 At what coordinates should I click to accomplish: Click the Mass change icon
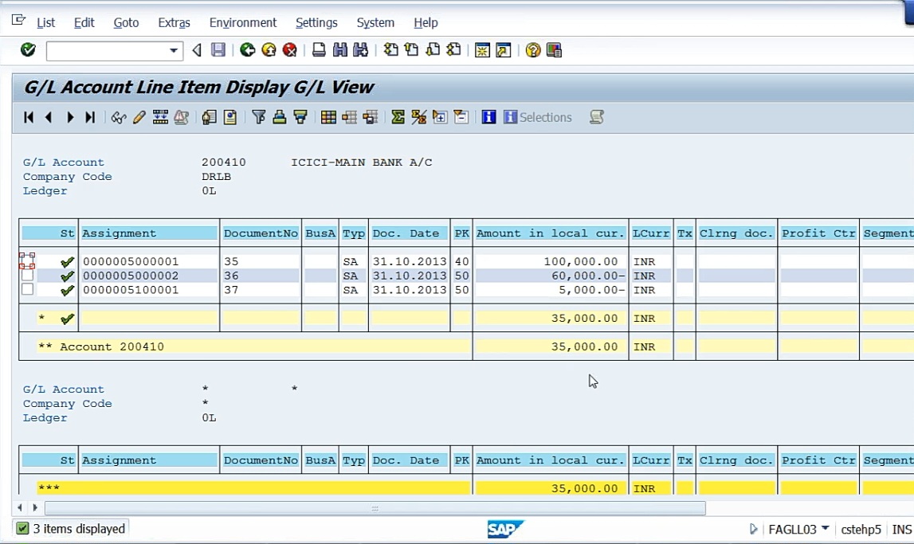coord(160,117)
